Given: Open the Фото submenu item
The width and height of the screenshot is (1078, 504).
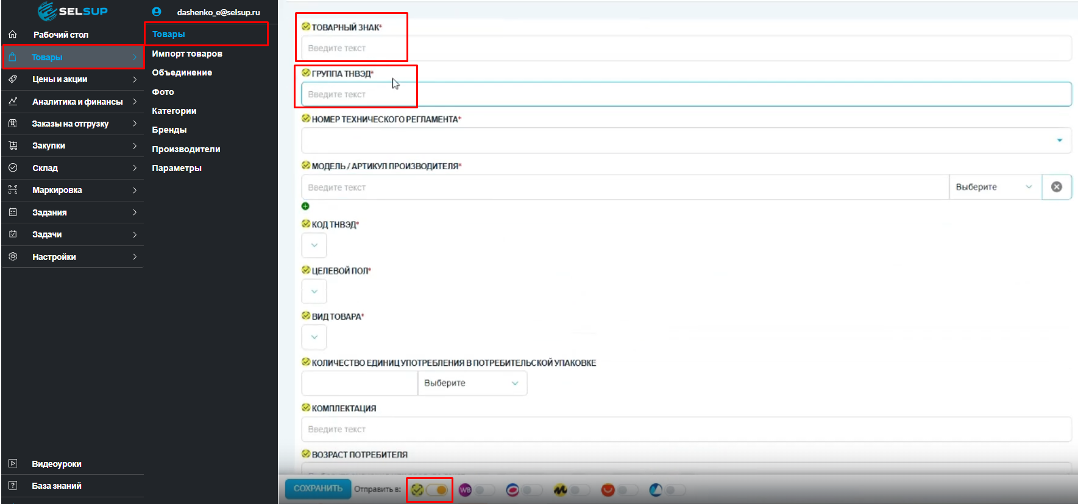Looking at the screenshot, I should (163, 92).
